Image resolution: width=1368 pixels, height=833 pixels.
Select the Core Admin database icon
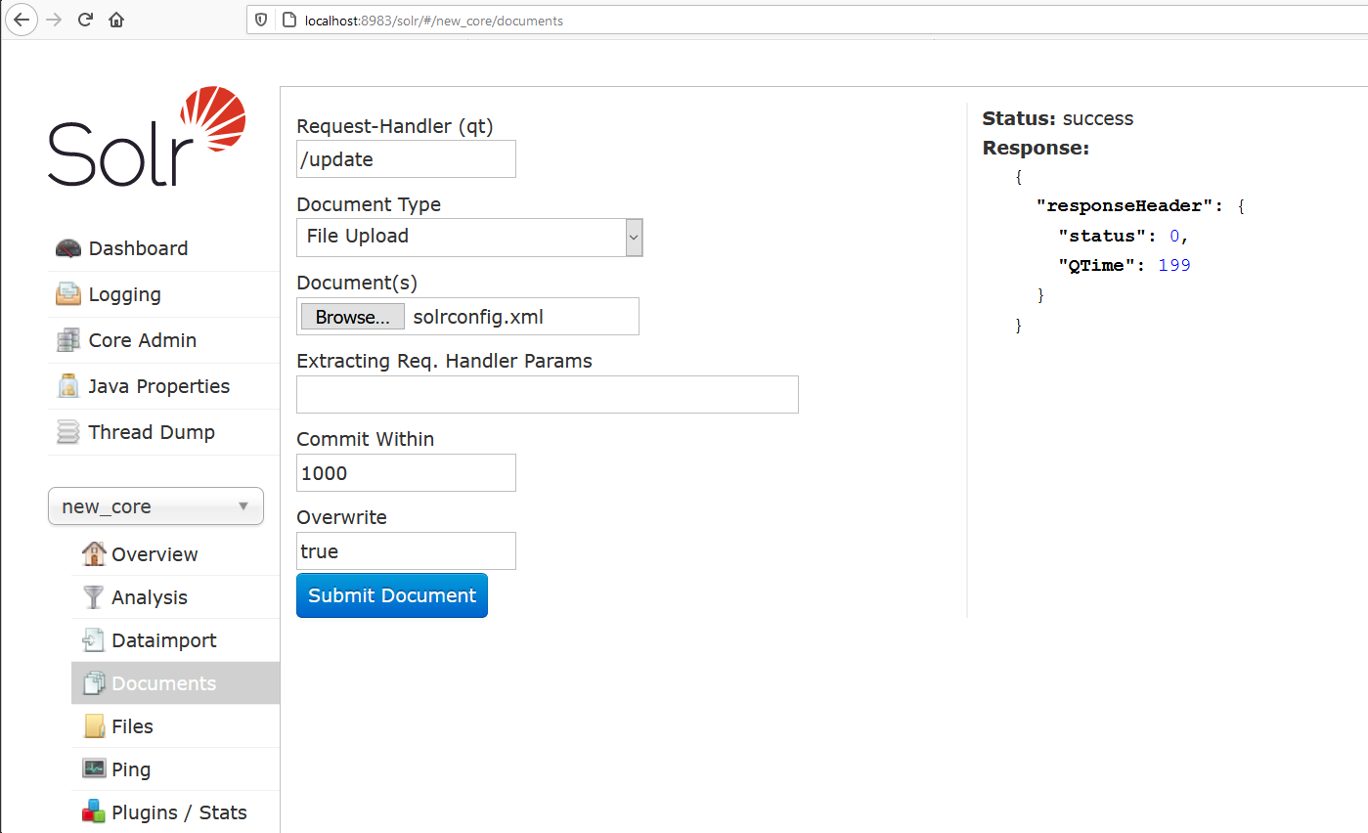pyautogui.click(x=66, y=339)
